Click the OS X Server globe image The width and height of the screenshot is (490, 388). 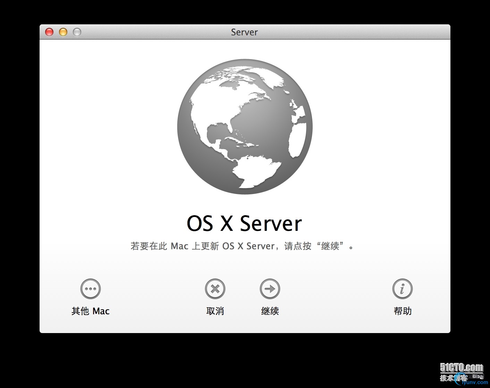[x=245, y=127]
